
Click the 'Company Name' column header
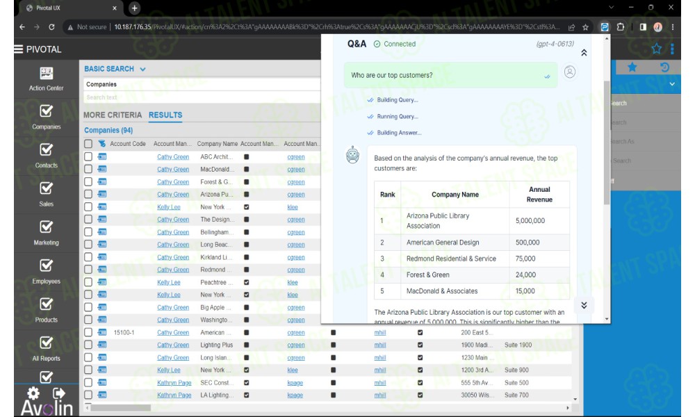(x=217, y=144)
